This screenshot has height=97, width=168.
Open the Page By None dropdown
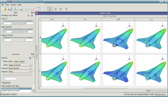tap(20, 72)
